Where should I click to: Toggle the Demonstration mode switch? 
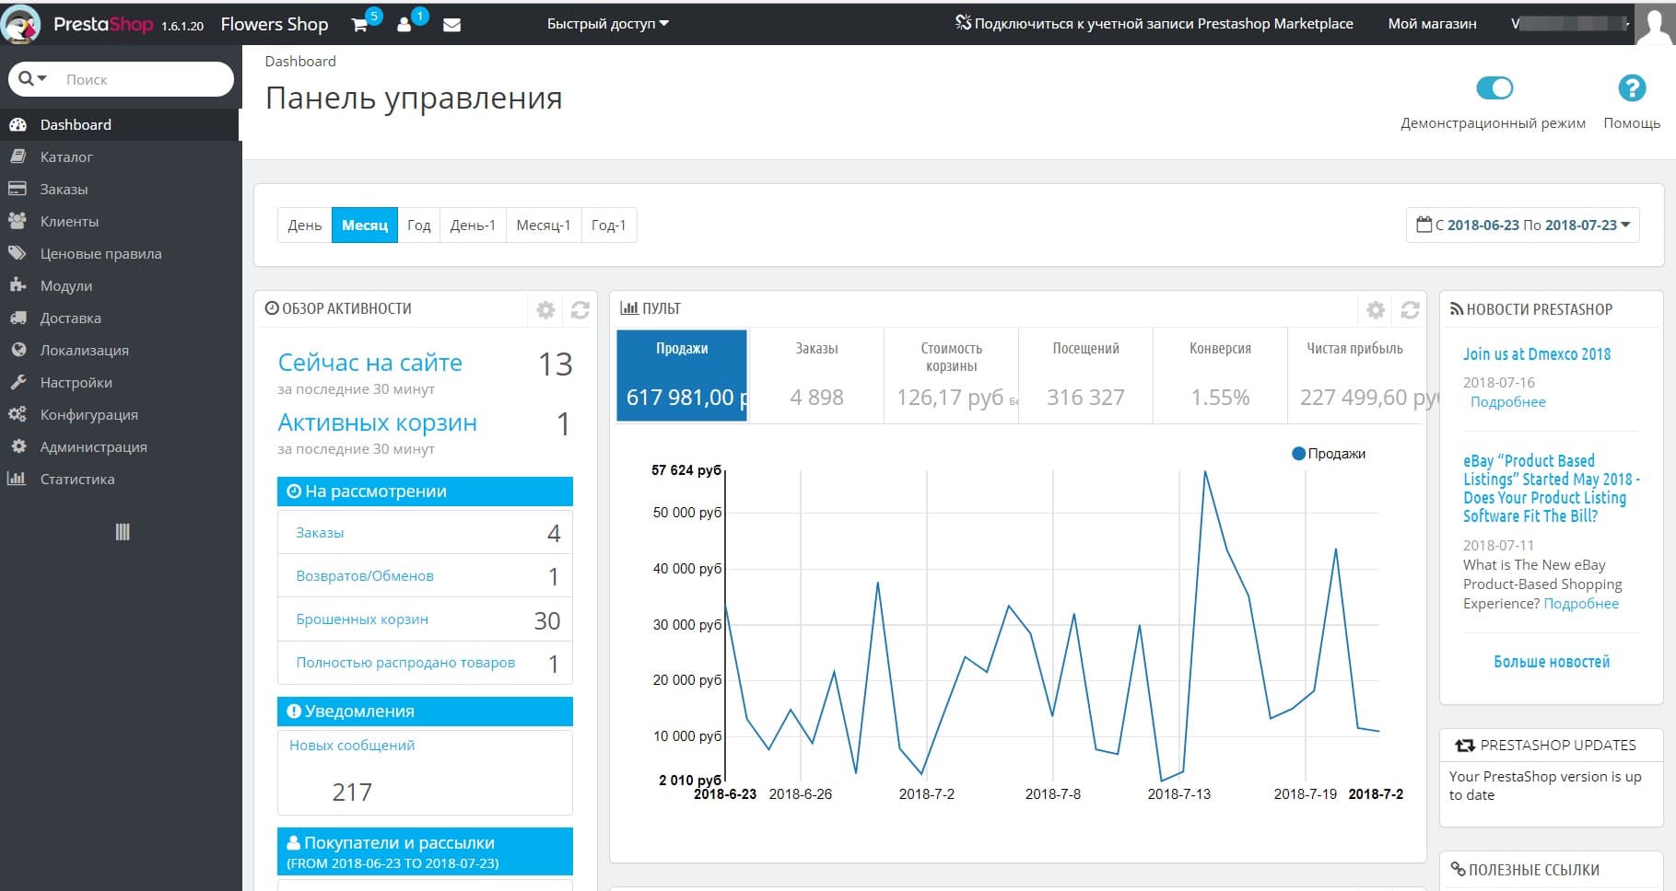pyautogui.click(x=1494, y=88)
